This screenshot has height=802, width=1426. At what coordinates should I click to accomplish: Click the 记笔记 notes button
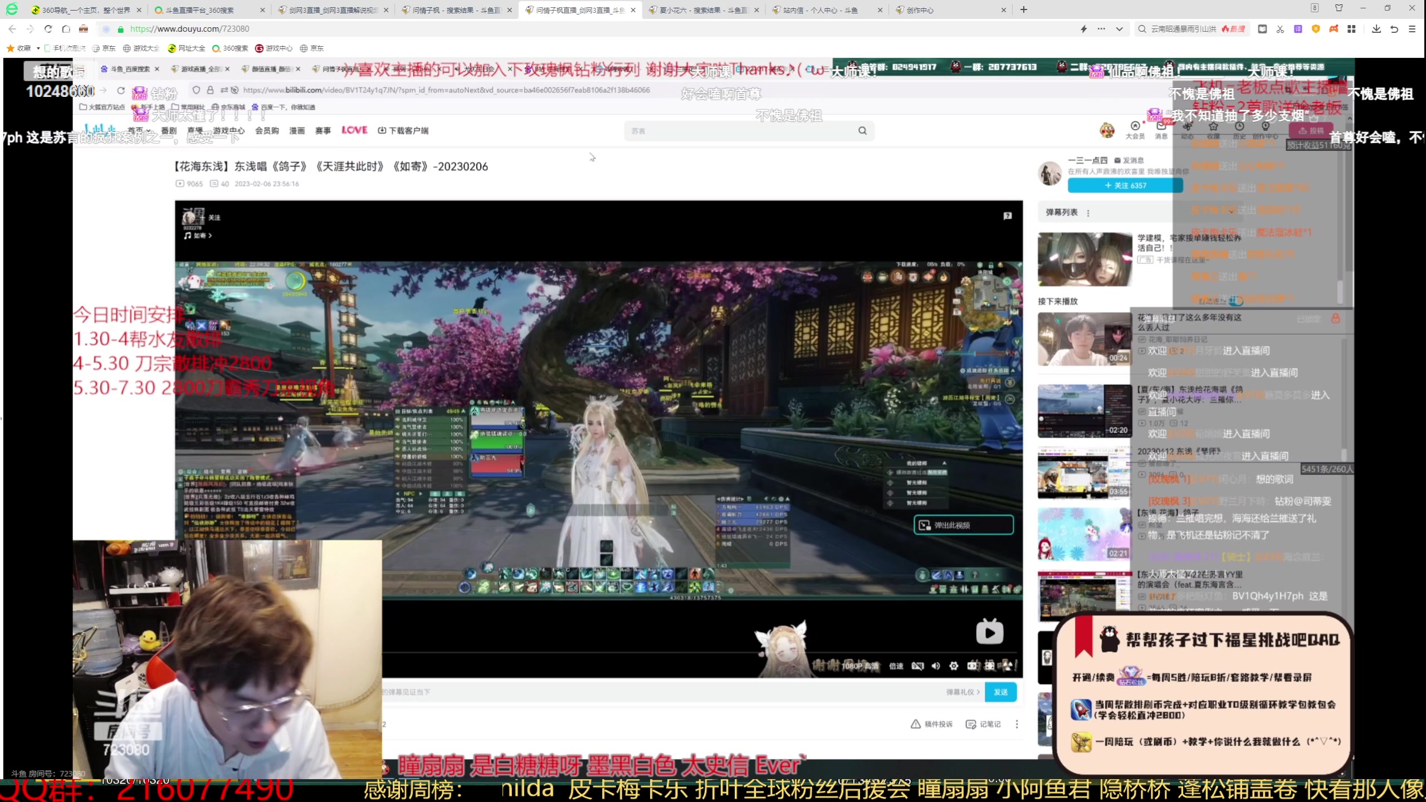pyautogui.click(x=983, y=724)
